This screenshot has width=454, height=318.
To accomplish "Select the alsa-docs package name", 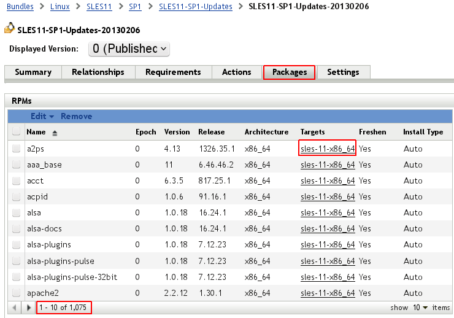I will 44,228.
